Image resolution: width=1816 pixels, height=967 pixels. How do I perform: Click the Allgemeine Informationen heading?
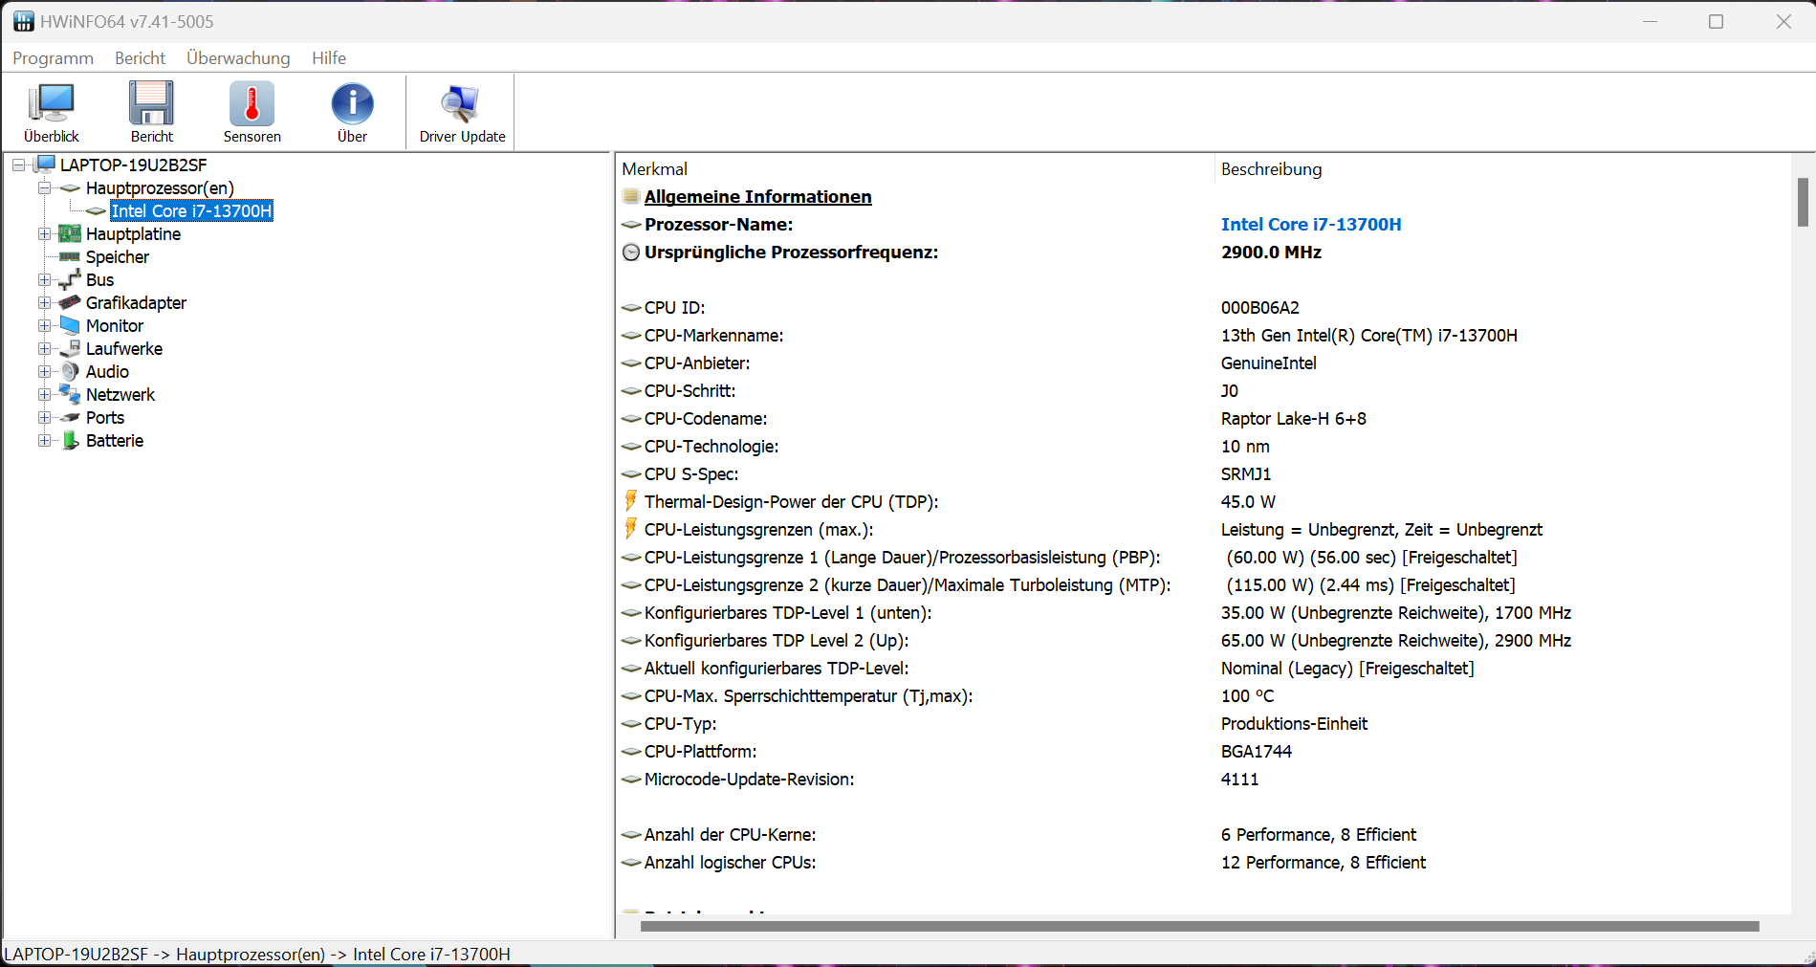click(757, 196)
